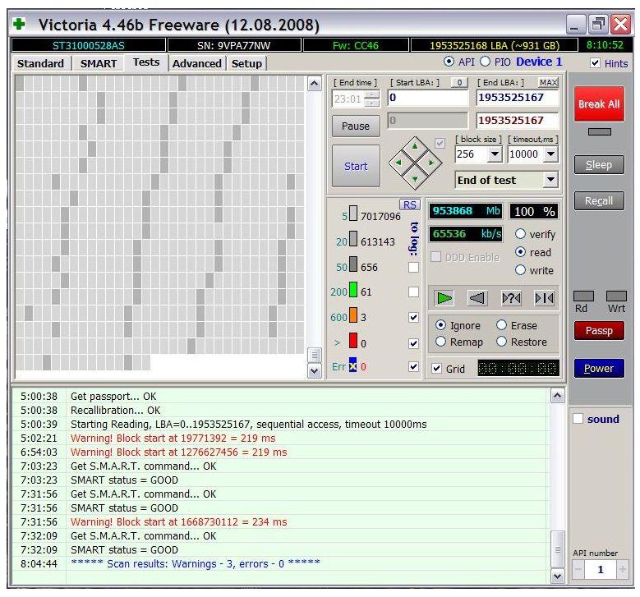Switch to the SMART tab
This screenshot has width=640, height=597.
99,63
